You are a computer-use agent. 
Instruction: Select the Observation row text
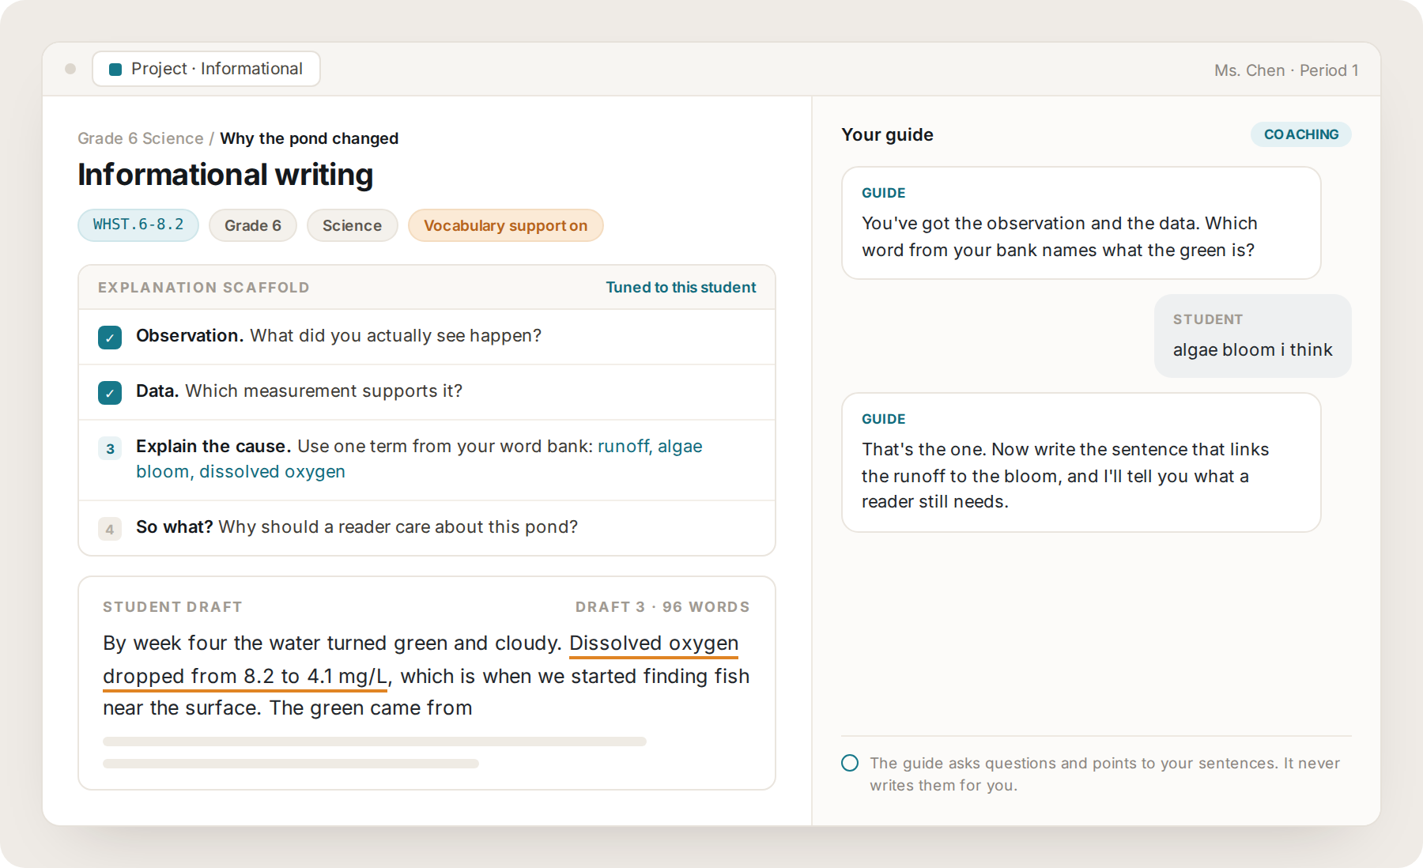pyautogui.click(x=339, y=336)
